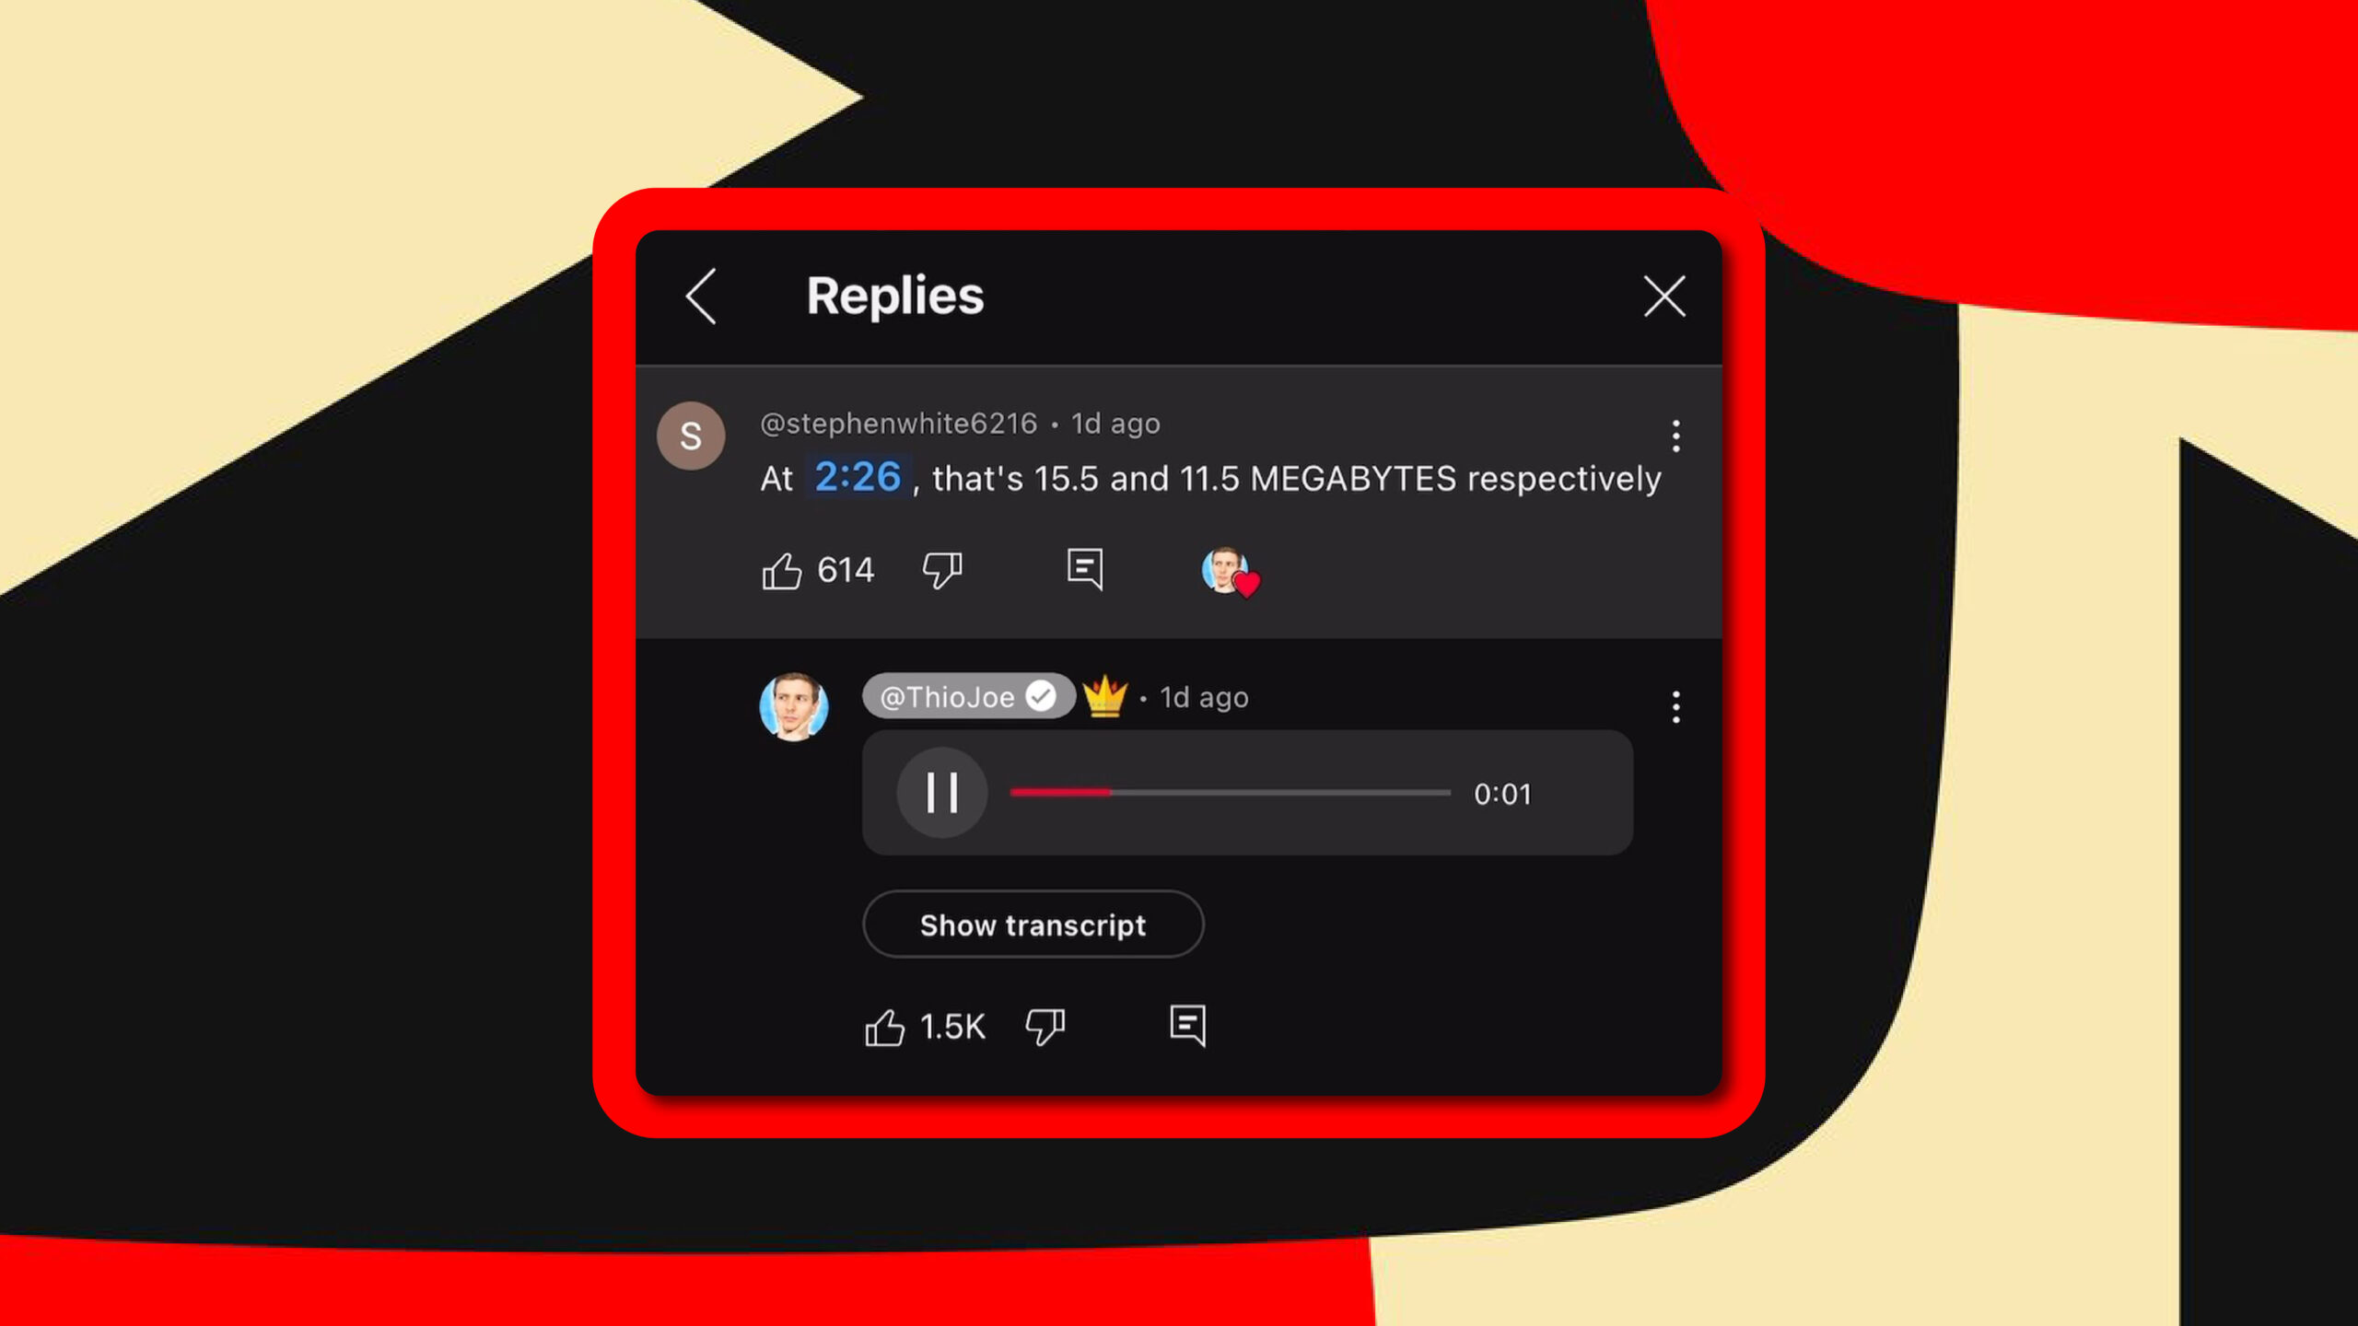The image size is (2358, 1326).
Task: Open options menu for stephenwhite6216's comment
Action: click(1676, 436)
